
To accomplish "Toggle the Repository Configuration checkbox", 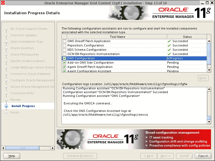I will coord(64,45).
